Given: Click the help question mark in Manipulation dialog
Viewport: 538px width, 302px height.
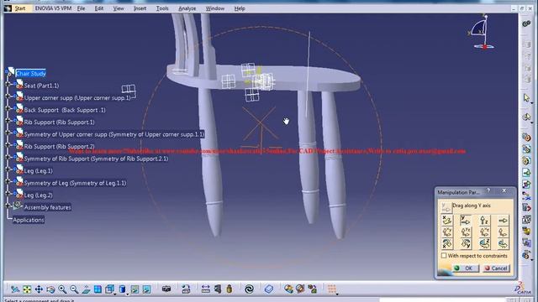Looking at the screenshot, I should click(488, 190).
